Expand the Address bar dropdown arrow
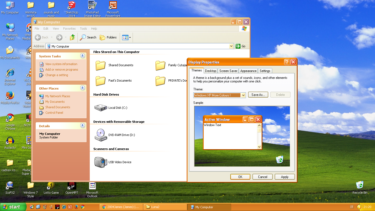The height and width of the screenshot is (211, 375). (231, 46)
